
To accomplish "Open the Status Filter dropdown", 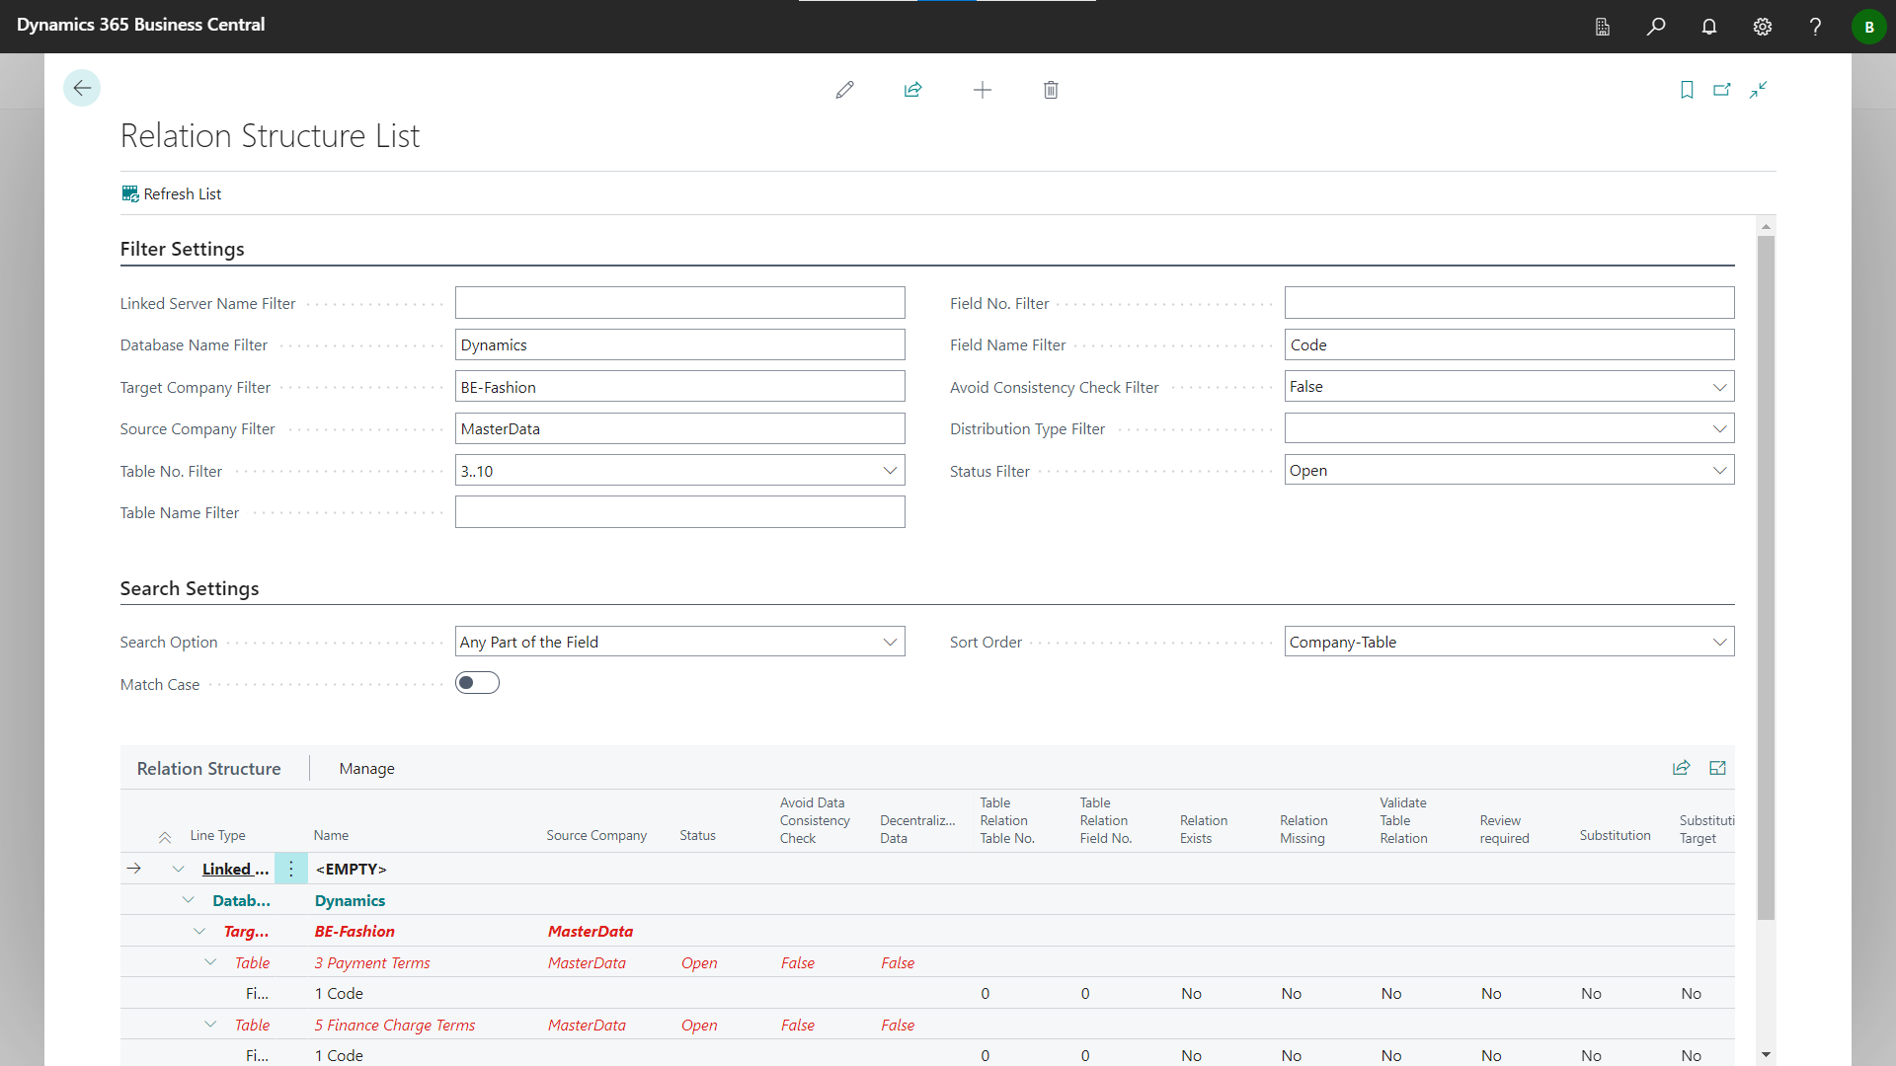I will click(1719, 471).
